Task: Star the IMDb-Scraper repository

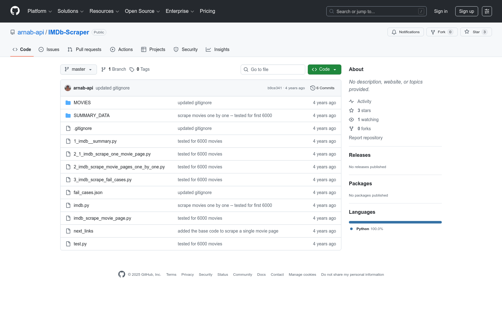Action: [476, 32]
